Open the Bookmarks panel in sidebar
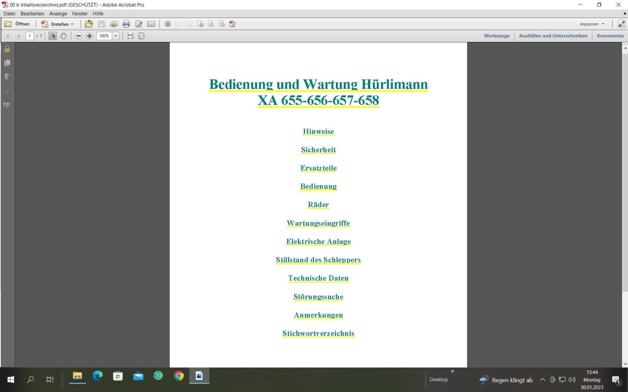Screen dimensions: 628x392 tap(7, 77)
